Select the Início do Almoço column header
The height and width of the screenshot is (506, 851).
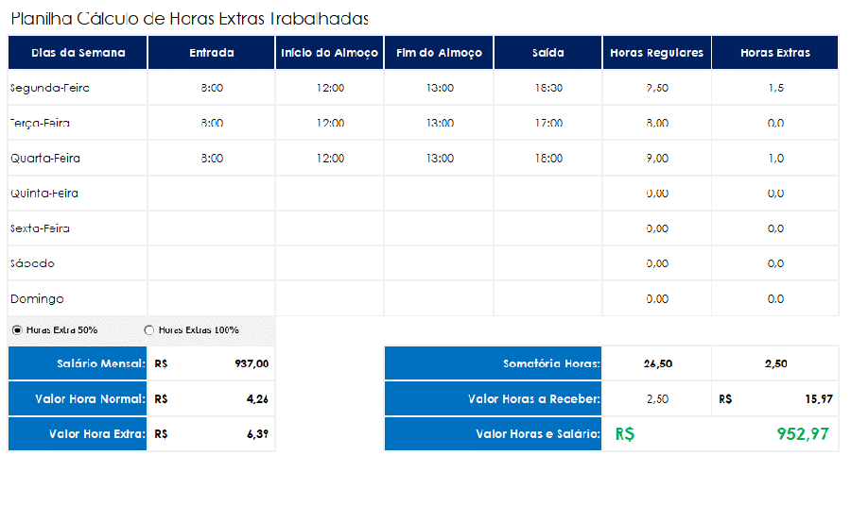330,53
